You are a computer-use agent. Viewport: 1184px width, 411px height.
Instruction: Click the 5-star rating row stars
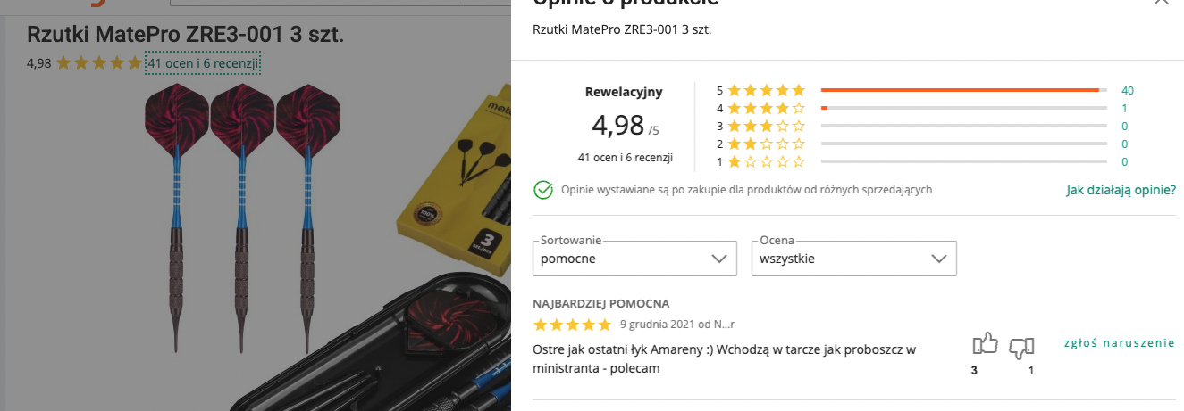(766, 90)
